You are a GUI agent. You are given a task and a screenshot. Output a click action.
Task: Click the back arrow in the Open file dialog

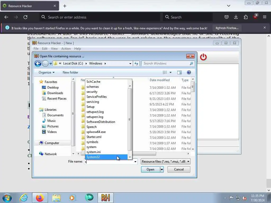[38, 63]
